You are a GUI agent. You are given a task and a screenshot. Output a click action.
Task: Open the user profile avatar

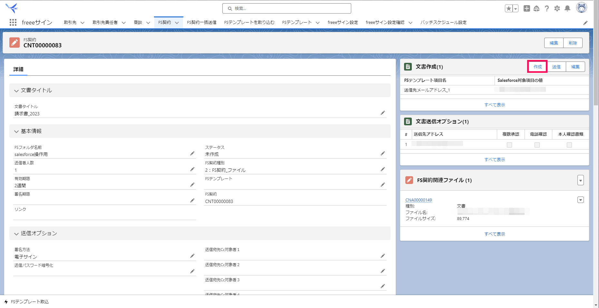coord(582,8)
